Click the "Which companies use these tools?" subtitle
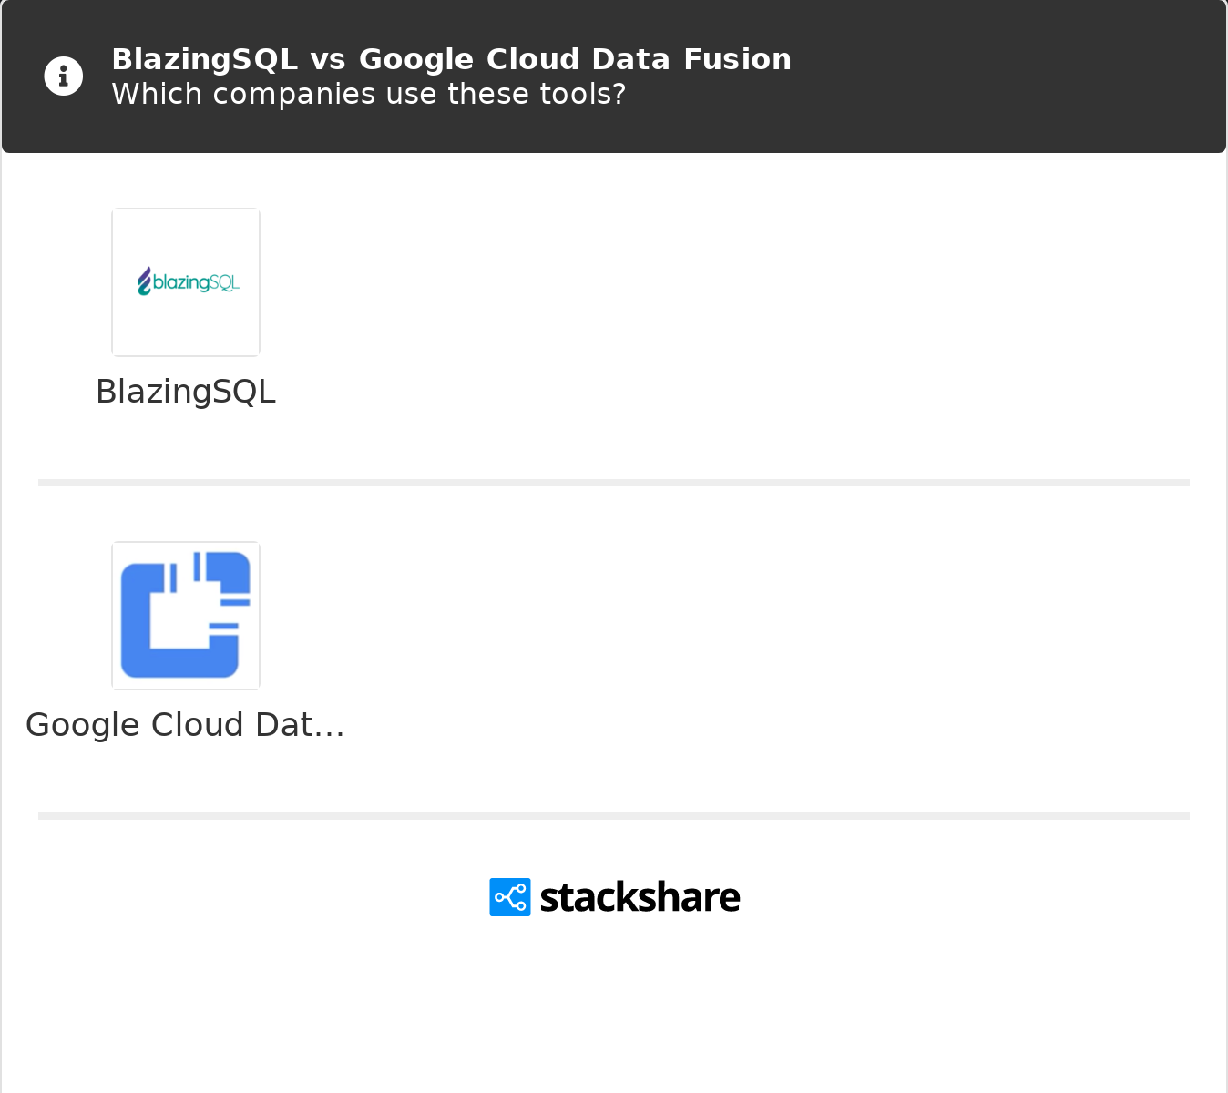This screenshot has height=1093, width=1228. (369, 95)
